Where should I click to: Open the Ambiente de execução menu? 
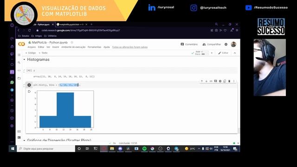click(x=73, y=47)
